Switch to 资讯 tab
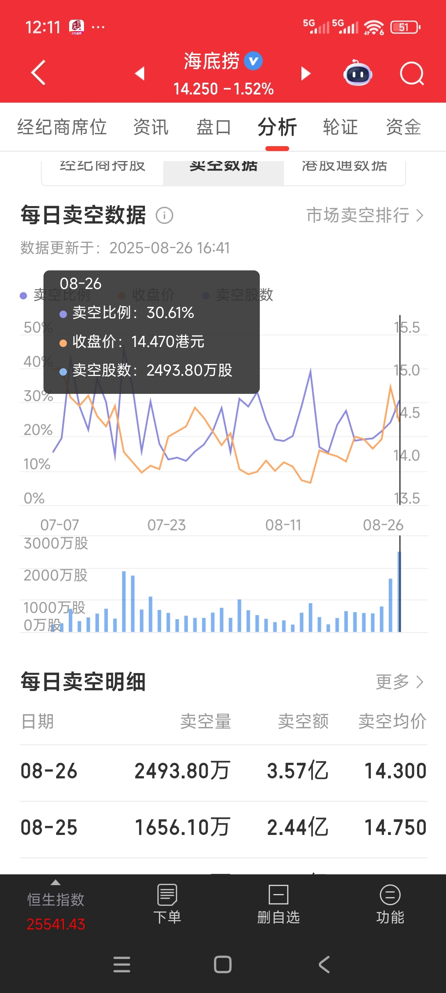446x993 pixels. click(151, 127)
